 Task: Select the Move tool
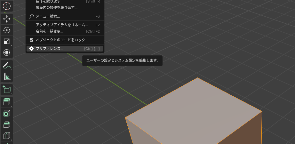pos(7,19)
